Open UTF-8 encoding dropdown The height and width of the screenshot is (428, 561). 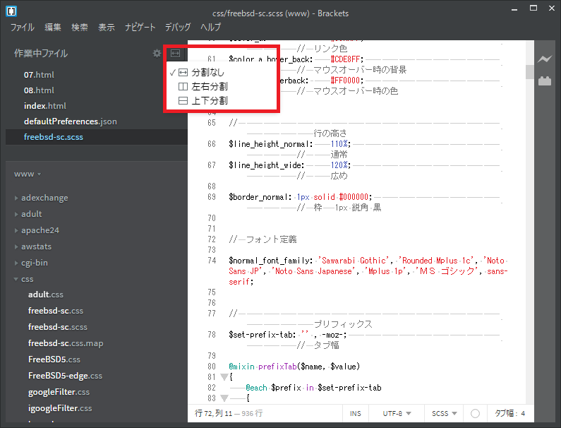pos(397,413)
